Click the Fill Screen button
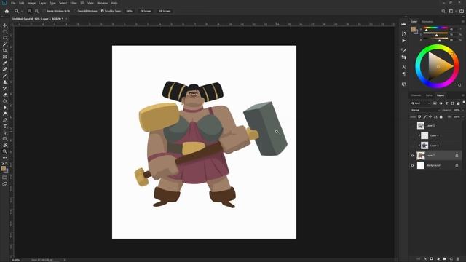 pyautogui.click(x=165, y=11)
